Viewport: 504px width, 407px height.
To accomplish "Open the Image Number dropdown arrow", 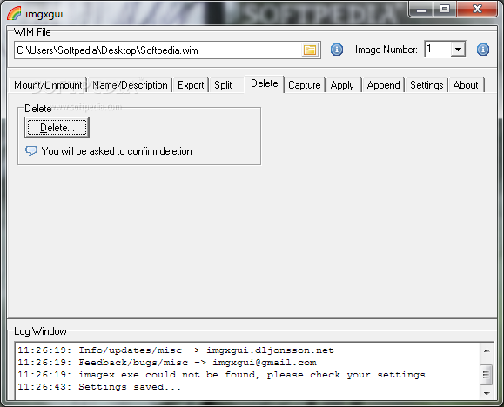I will (458, 50).
